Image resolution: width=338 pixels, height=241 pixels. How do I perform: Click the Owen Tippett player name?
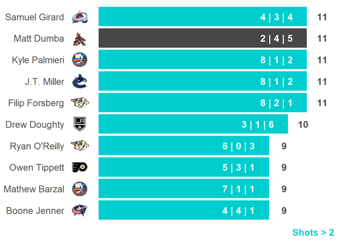37,167
